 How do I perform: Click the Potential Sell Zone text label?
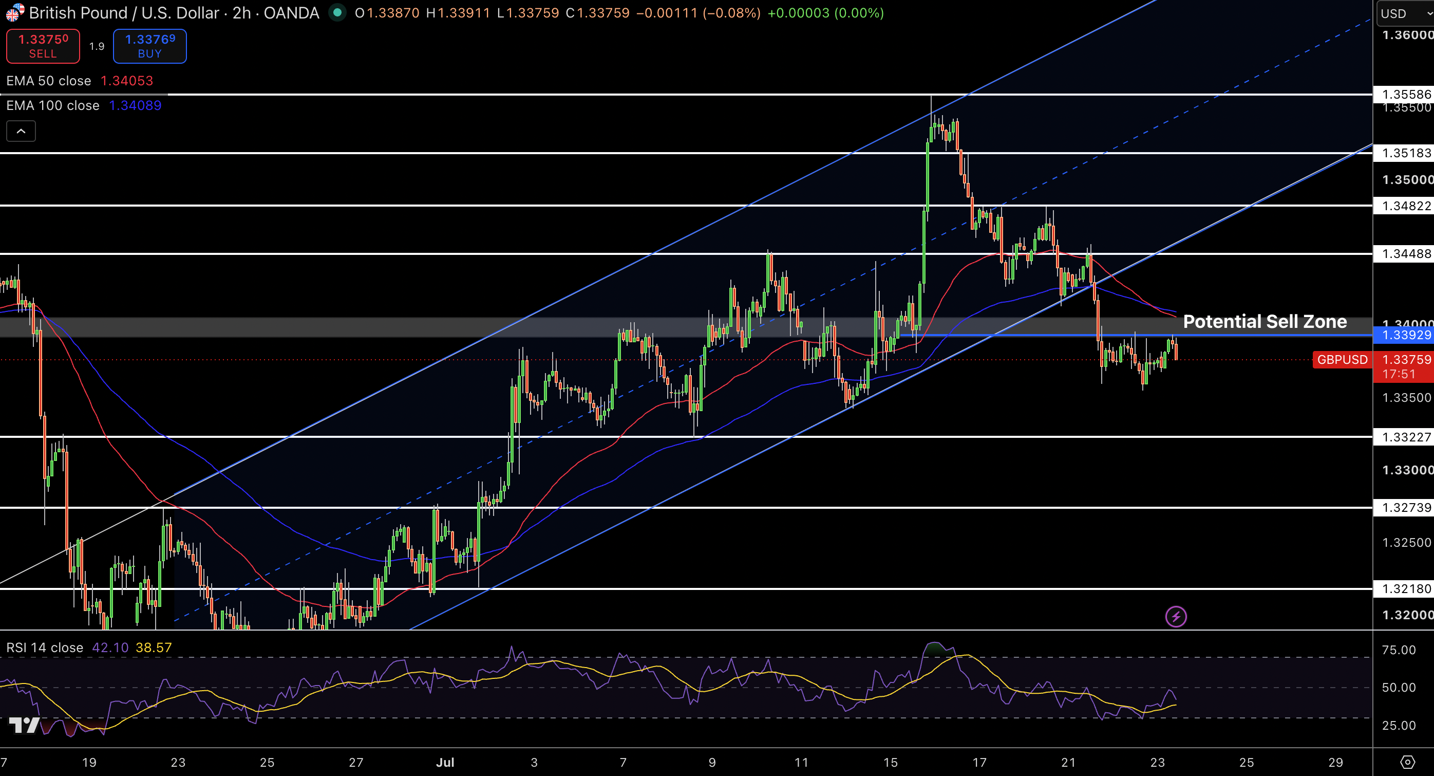tap(1265, 321)
